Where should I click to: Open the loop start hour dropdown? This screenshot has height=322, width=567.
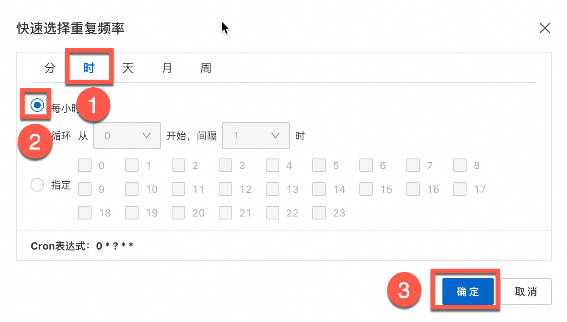(127, 136)
